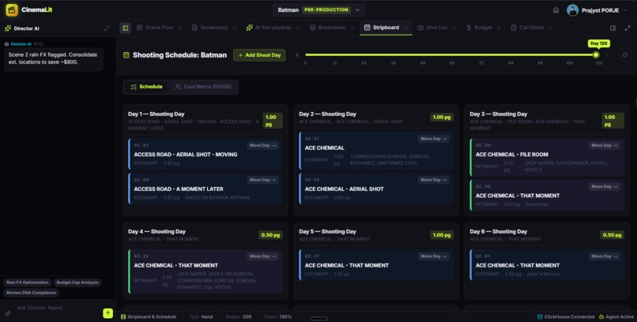The width and height of the screenshot is (637, 322).
Task: Close the Breakdown tab
Action: pyautogui.click(x=352, y=28)
